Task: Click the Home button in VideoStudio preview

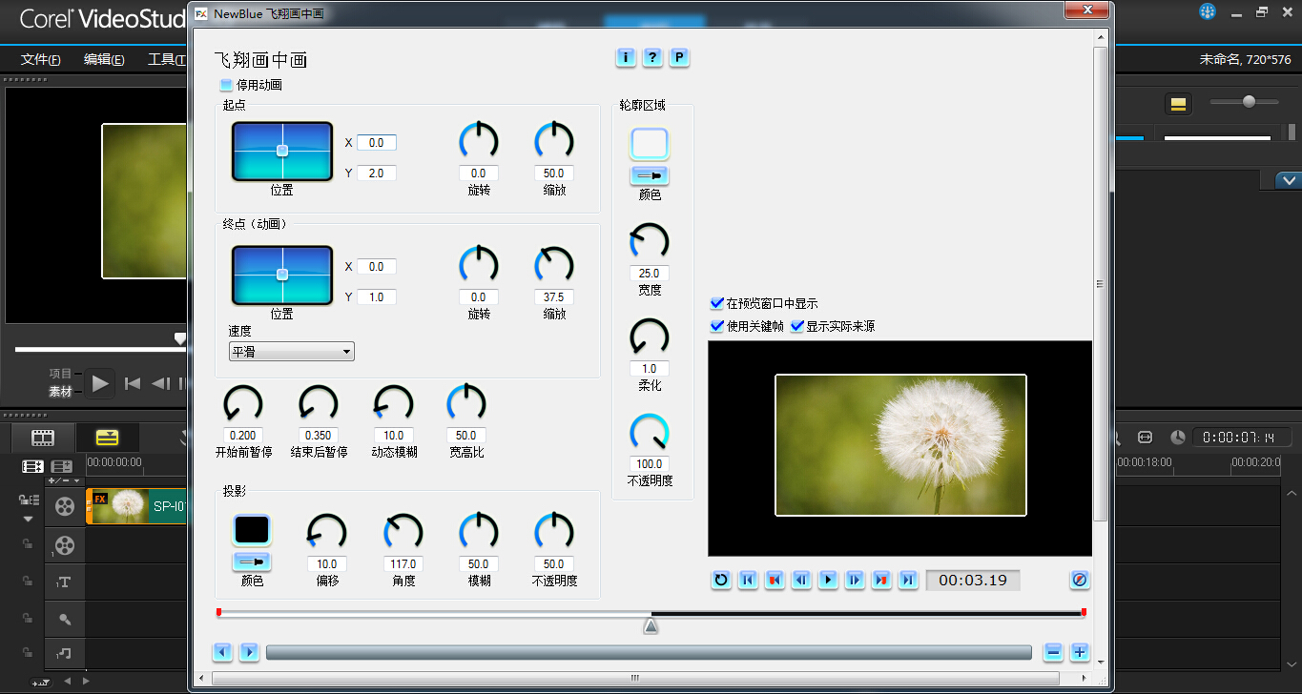Action: tap(133, 383)
